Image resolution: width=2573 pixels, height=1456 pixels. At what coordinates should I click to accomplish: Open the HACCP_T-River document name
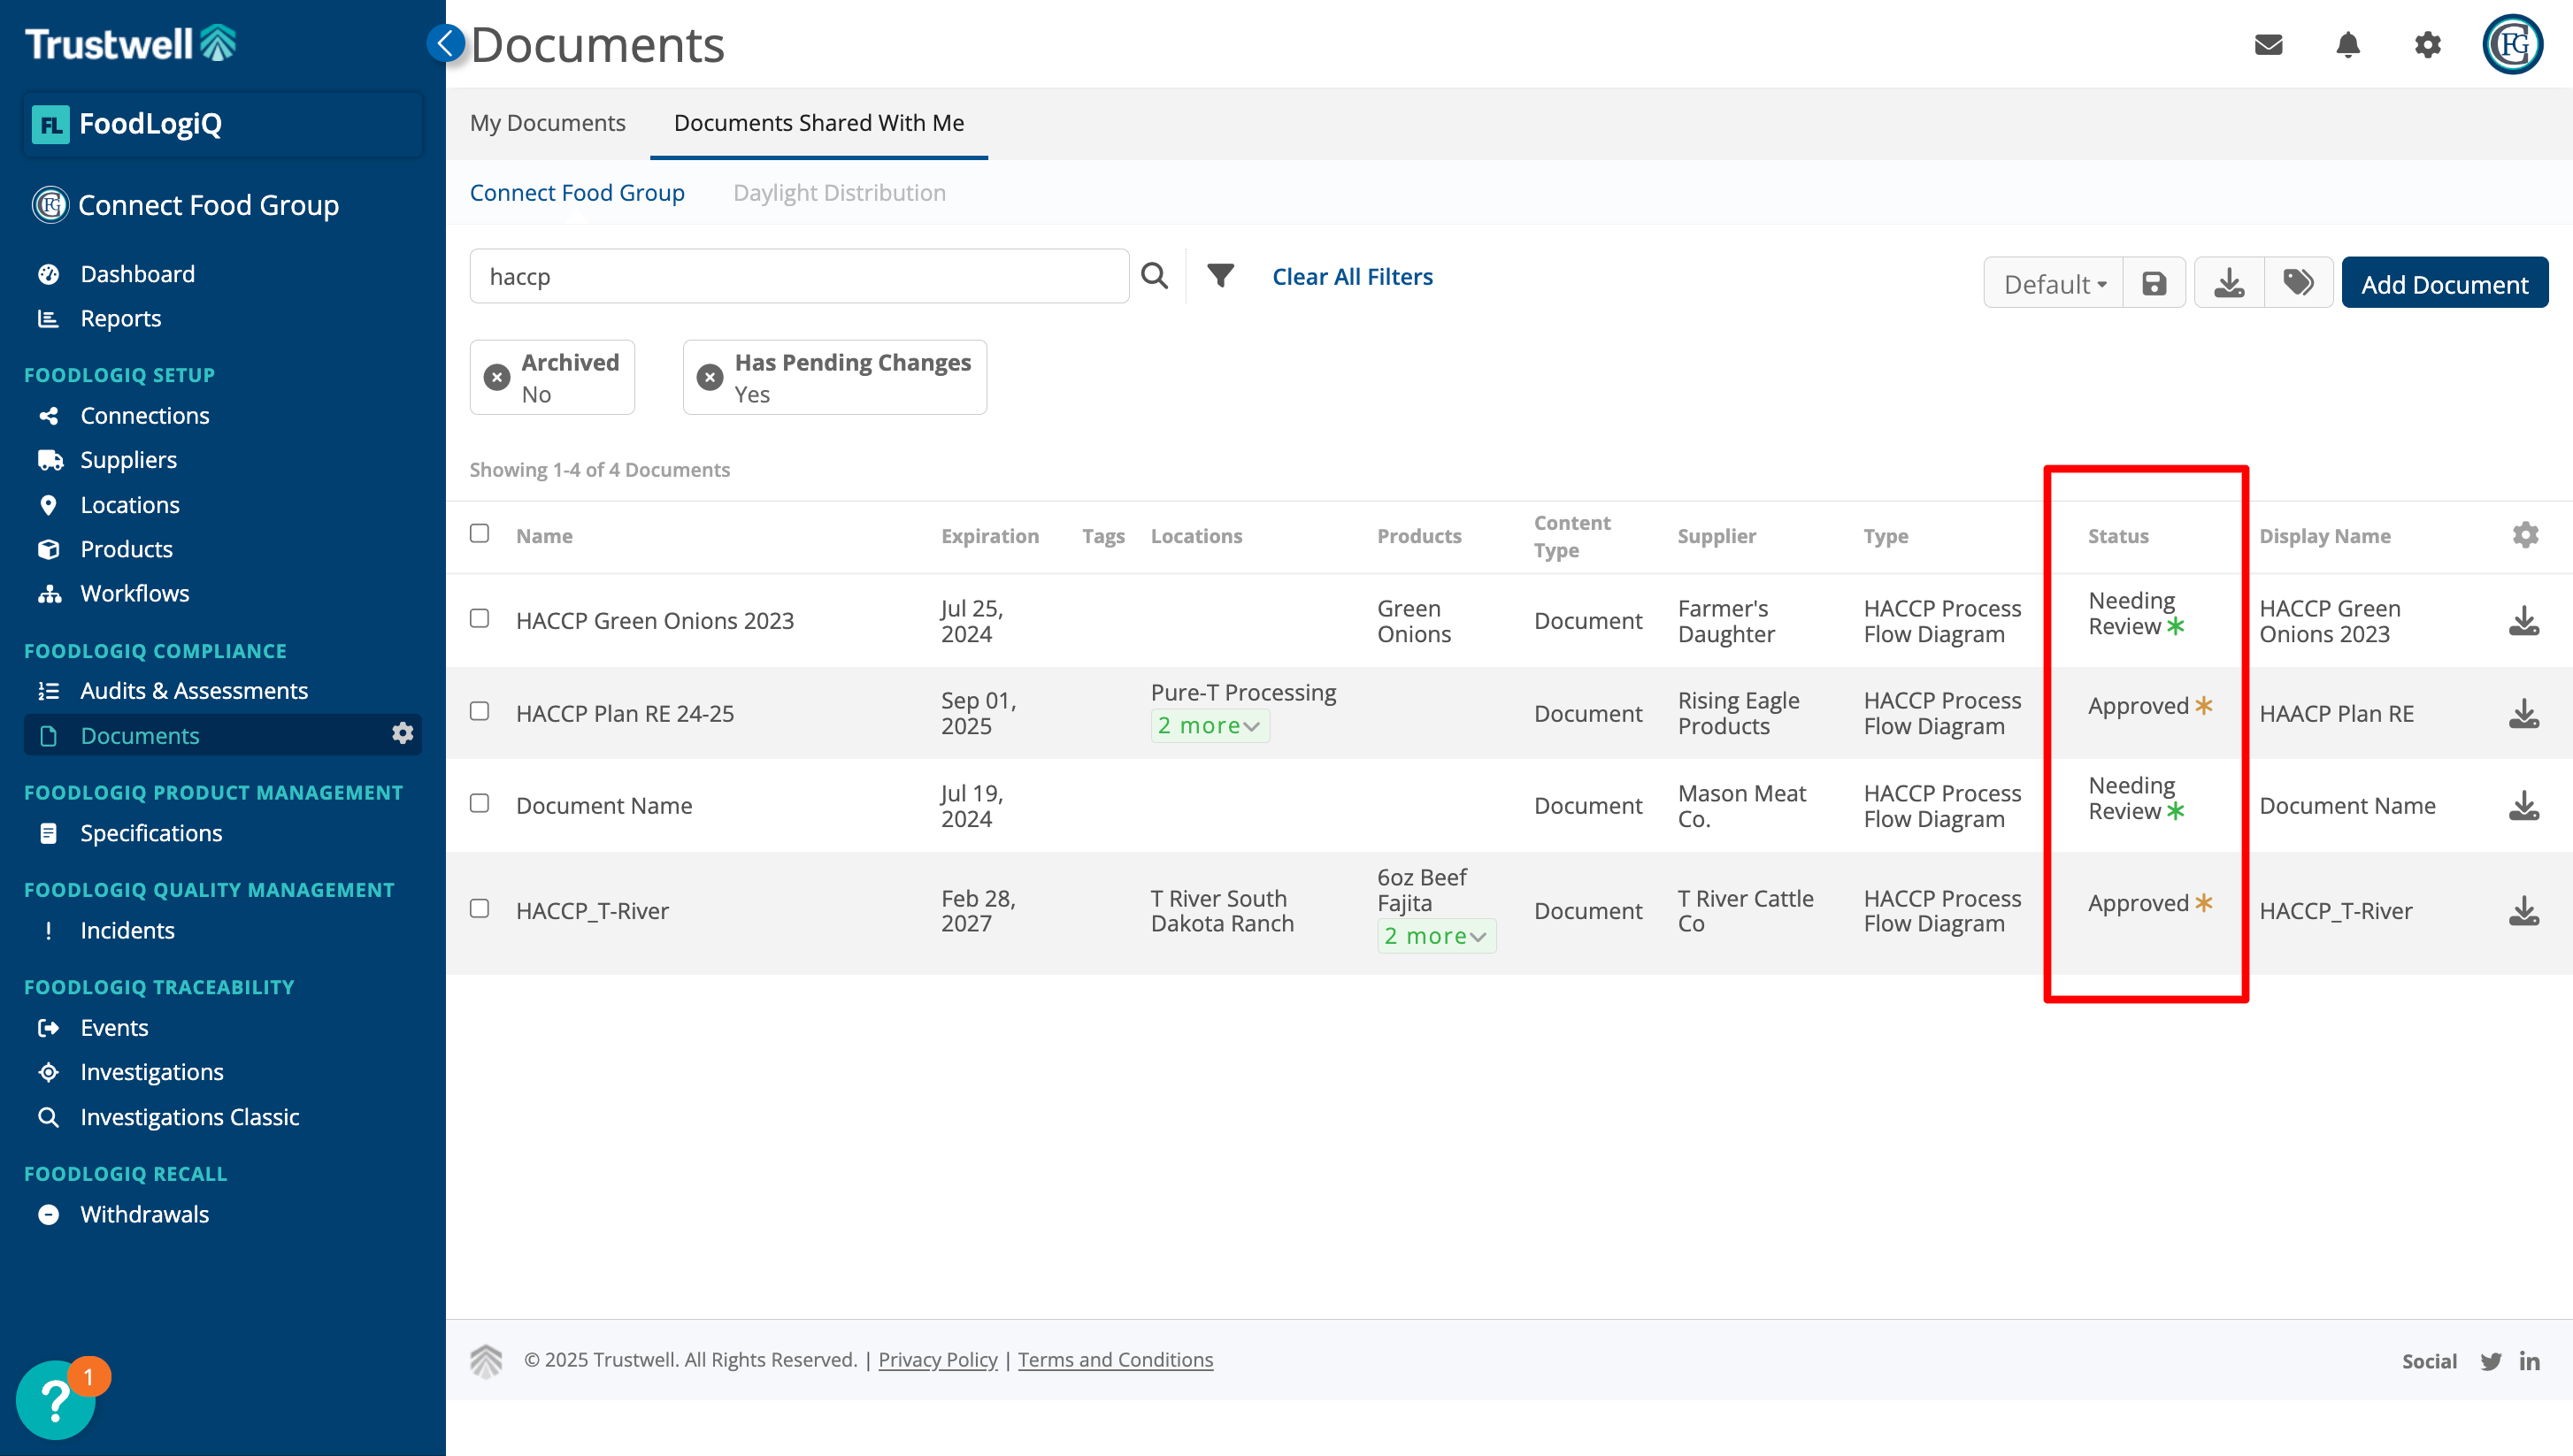[592, 911]
